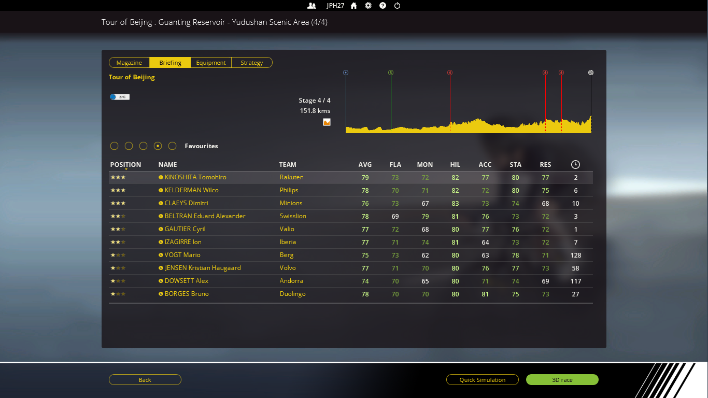Select the fifth favourites radio button
Viewport: 708px width, 398px height.
pyautogui.click(x=173, y=146)
